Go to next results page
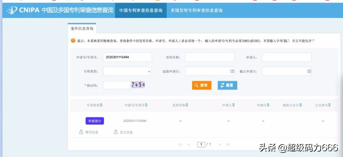The height and width of the screenshot is (157, 343). pyautogui.click(x=220, y=145)
